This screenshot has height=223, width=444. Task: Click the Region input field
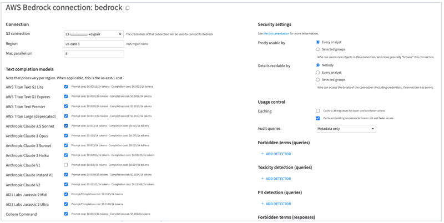point(94,44)
